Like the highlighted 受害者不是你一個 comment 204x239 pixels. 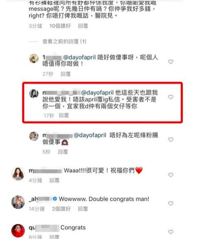[170, 97]
